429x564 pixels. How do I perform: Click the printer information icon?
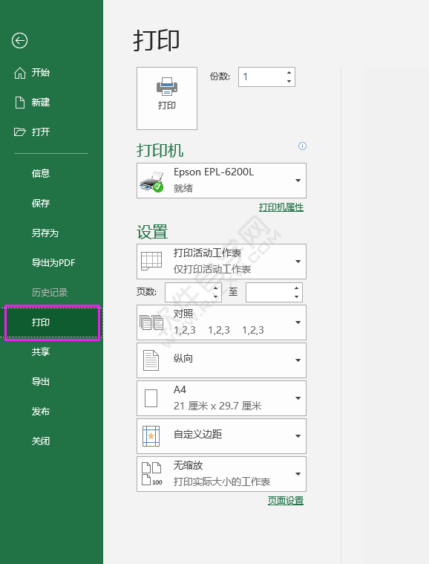(303, 146)
